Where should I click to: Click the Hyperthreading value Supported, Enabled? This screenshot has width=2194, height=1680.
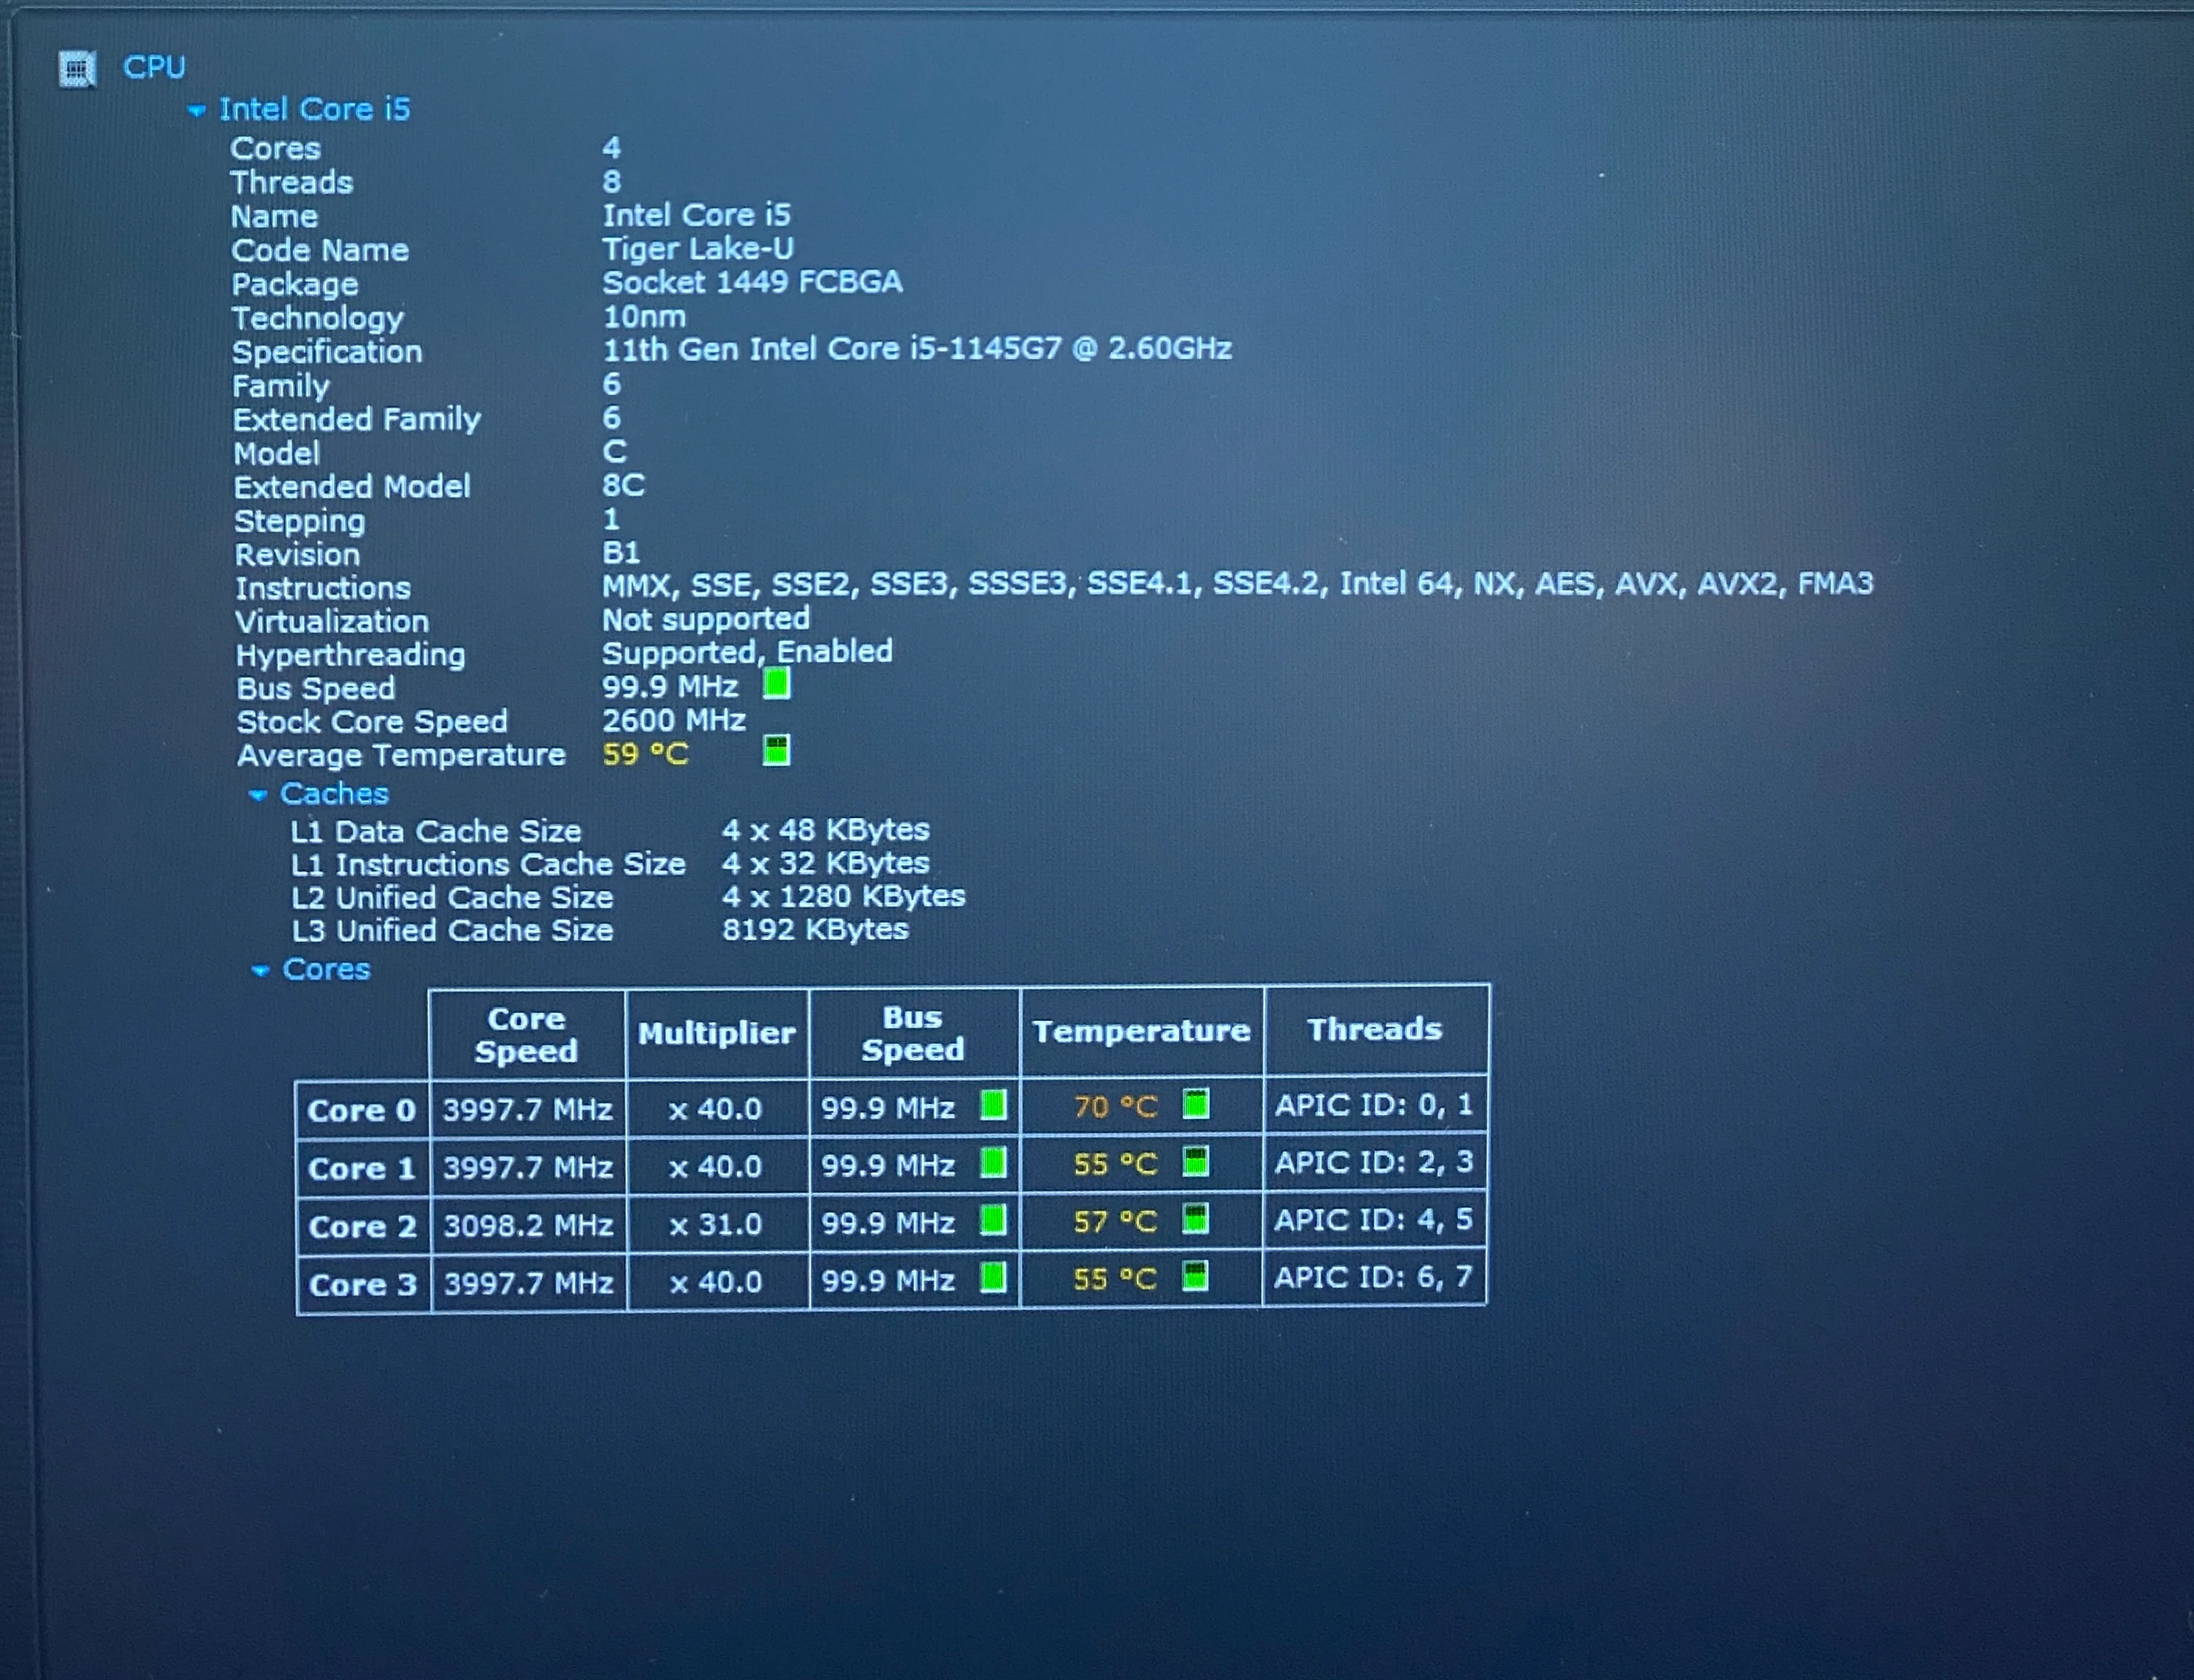746,652
